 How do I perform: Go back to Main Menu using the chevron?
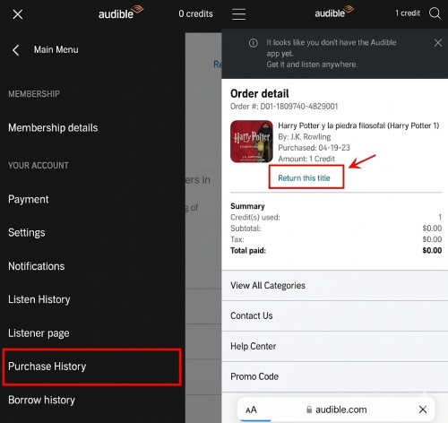[16, 50]
